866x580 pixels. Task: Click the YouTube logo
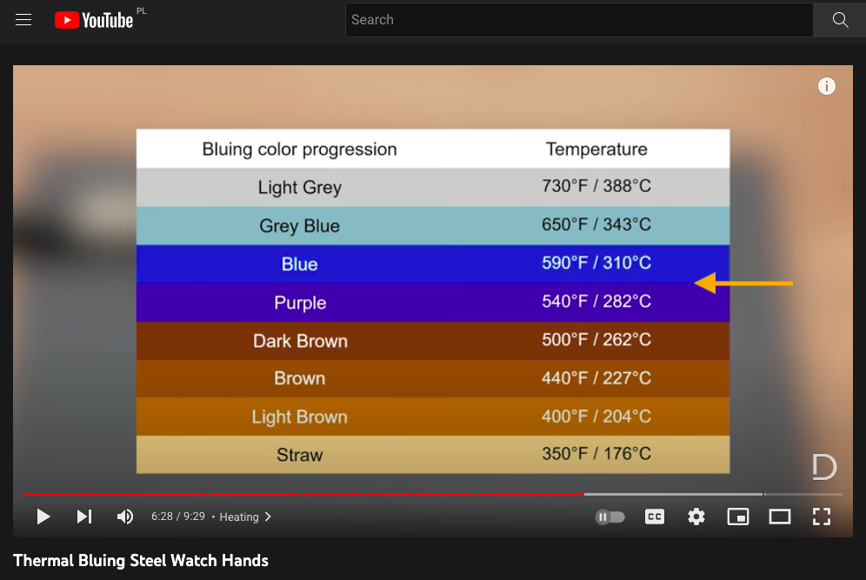[94, 19]
